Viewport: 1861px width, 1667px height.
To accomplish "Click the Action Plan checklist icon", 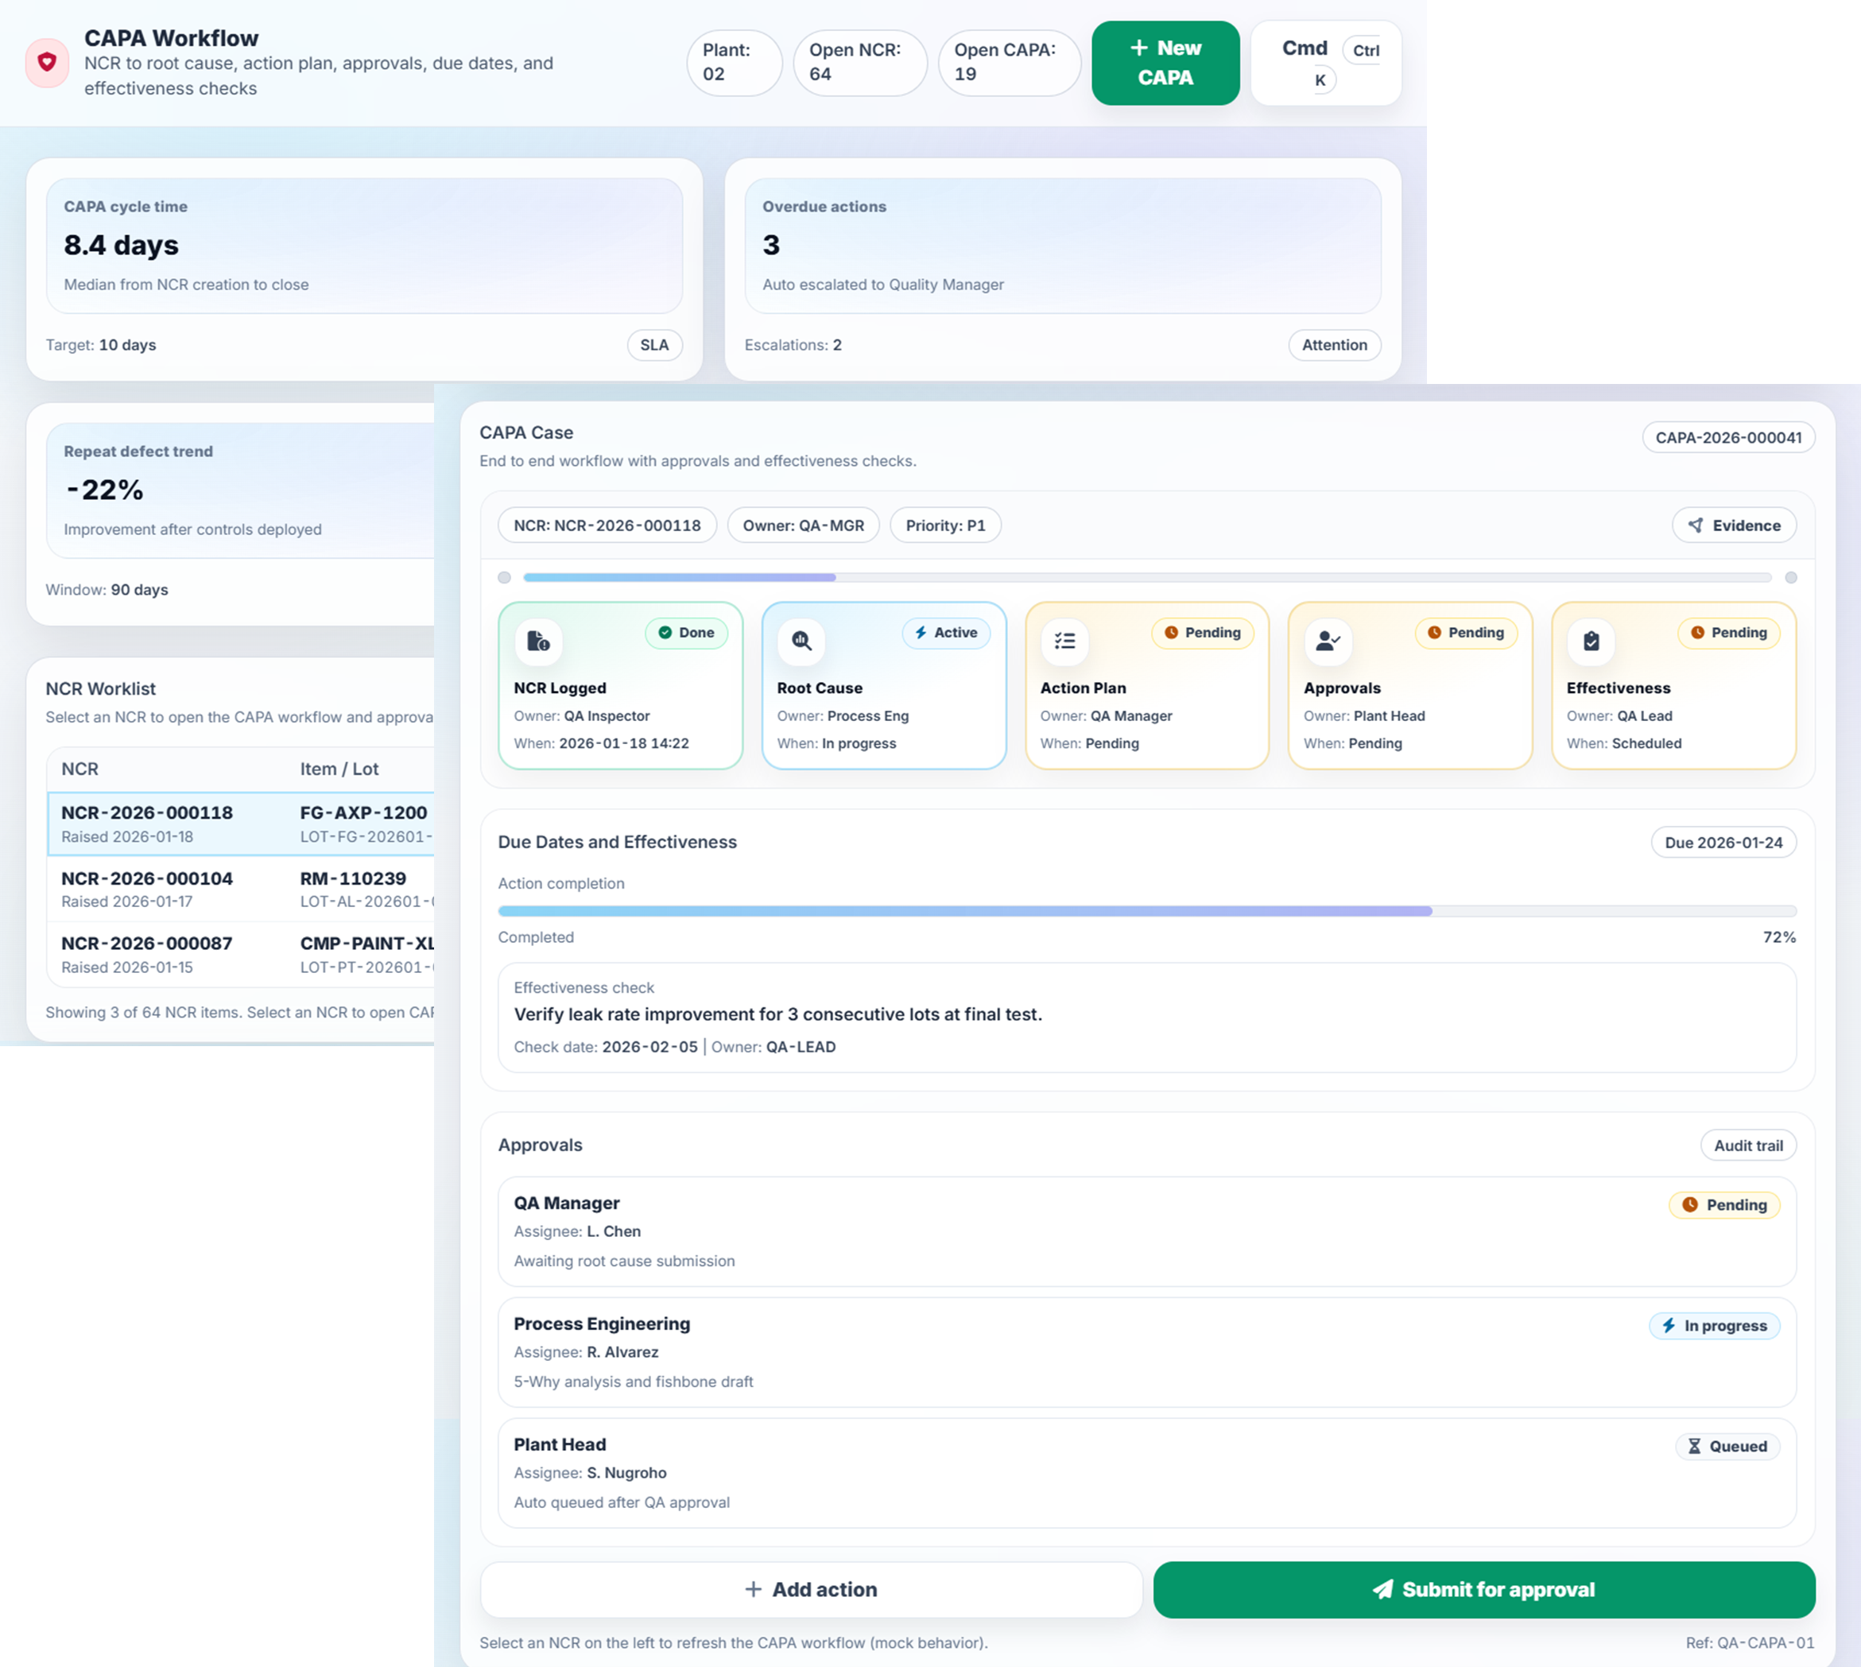I will pyautogui.click(x=1064, y=640).
